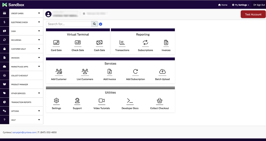Viewport: 266px width, 141px height.
Task: Click the invoice document sidebar icon
Action: click(x=5, y=57)
